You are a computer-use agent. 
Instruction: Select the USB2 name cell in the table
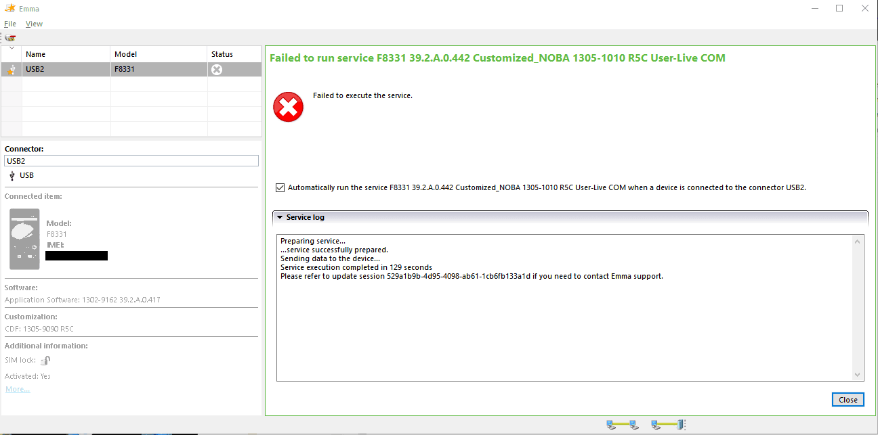pyautogui.click(x=66, y=69)
